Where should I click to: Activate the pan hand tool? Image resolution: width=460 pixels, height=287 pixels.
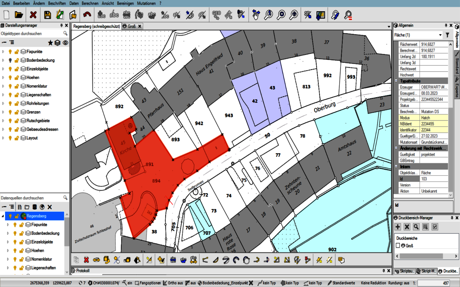256,15
